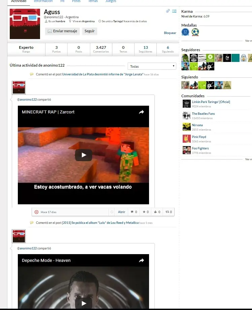Screen dimensions: 252x310
Task: Click small avatar beside Minecraft Rap share
Action: click(x=19, y=88)
